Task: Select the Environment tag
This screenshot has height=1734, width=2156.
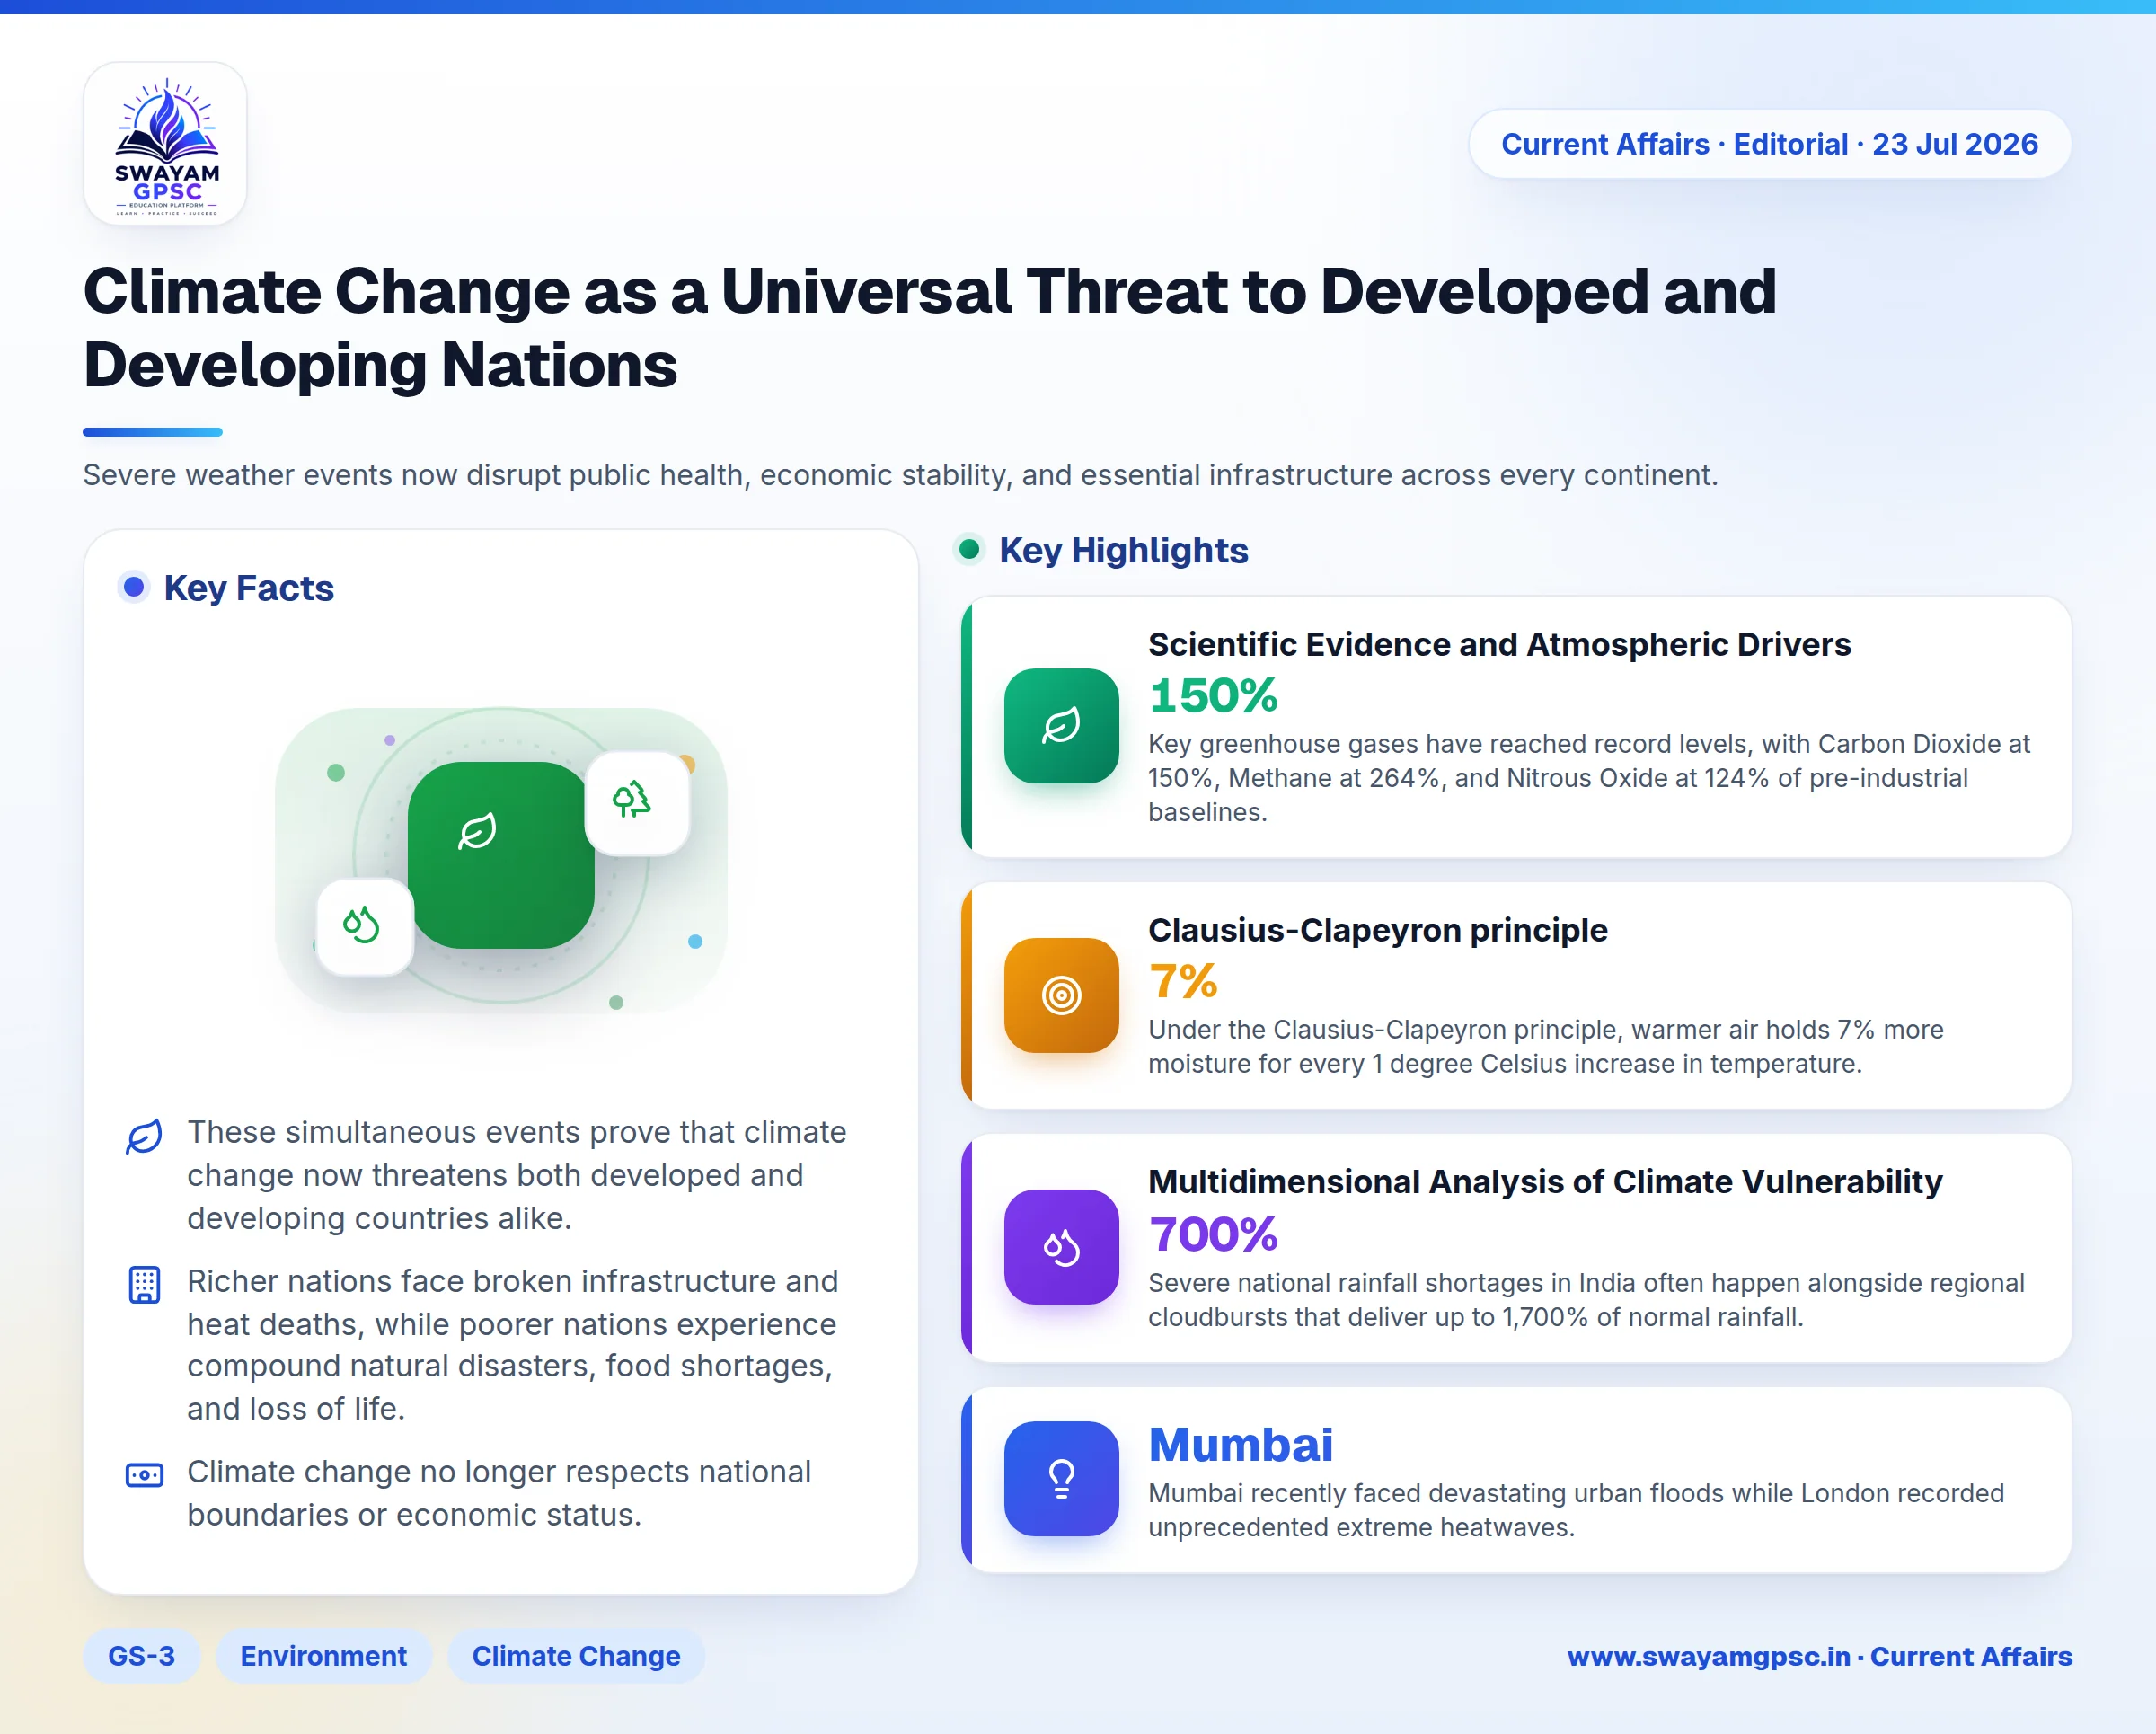Action: click(323, 1656)
